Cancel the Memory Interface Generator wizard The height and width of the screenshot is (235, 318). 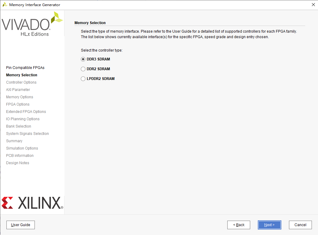(300, 225)
